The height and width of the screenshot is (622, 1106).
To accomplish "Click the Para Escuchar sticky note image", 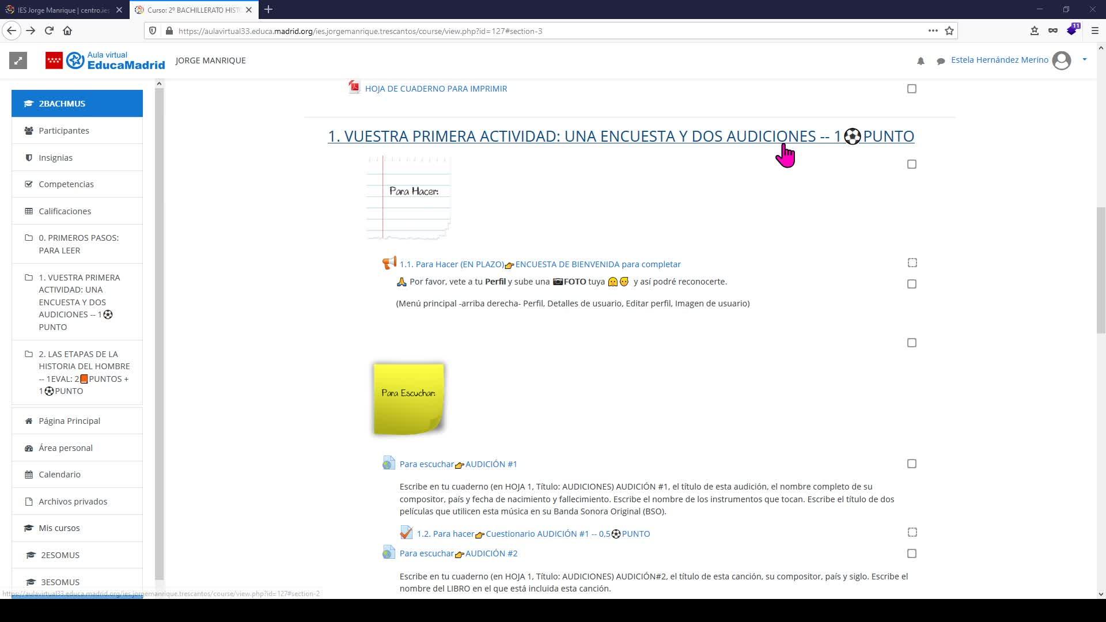I will pos(408,398).
